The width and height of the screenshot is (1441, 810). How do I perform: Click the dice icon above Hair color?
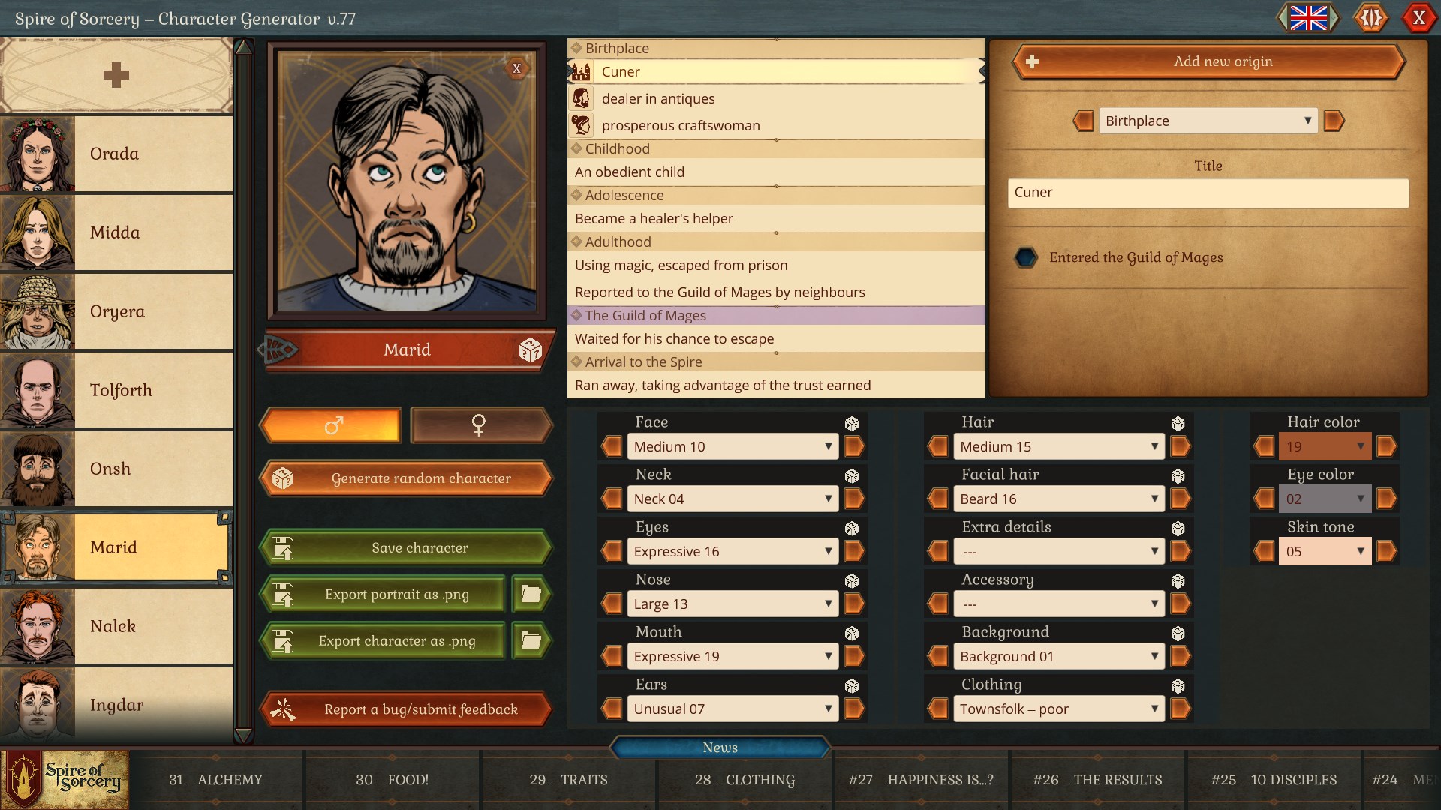click(1178, 422)
